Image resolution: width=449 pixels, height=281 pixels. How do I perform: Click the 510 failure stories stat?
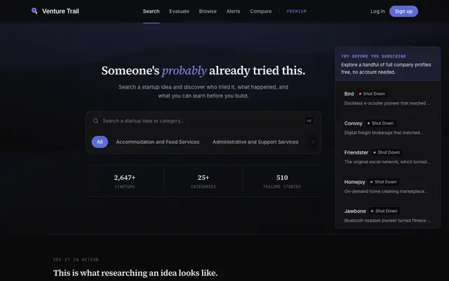pos(282,181)
